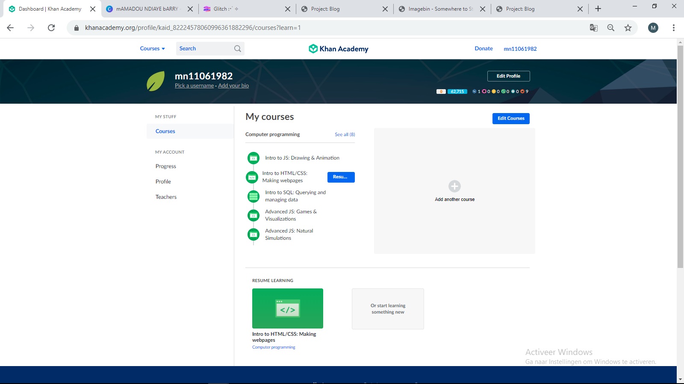Click the translate page icon
Viewport: 684px width, 384px height.
tap(593, 28)
